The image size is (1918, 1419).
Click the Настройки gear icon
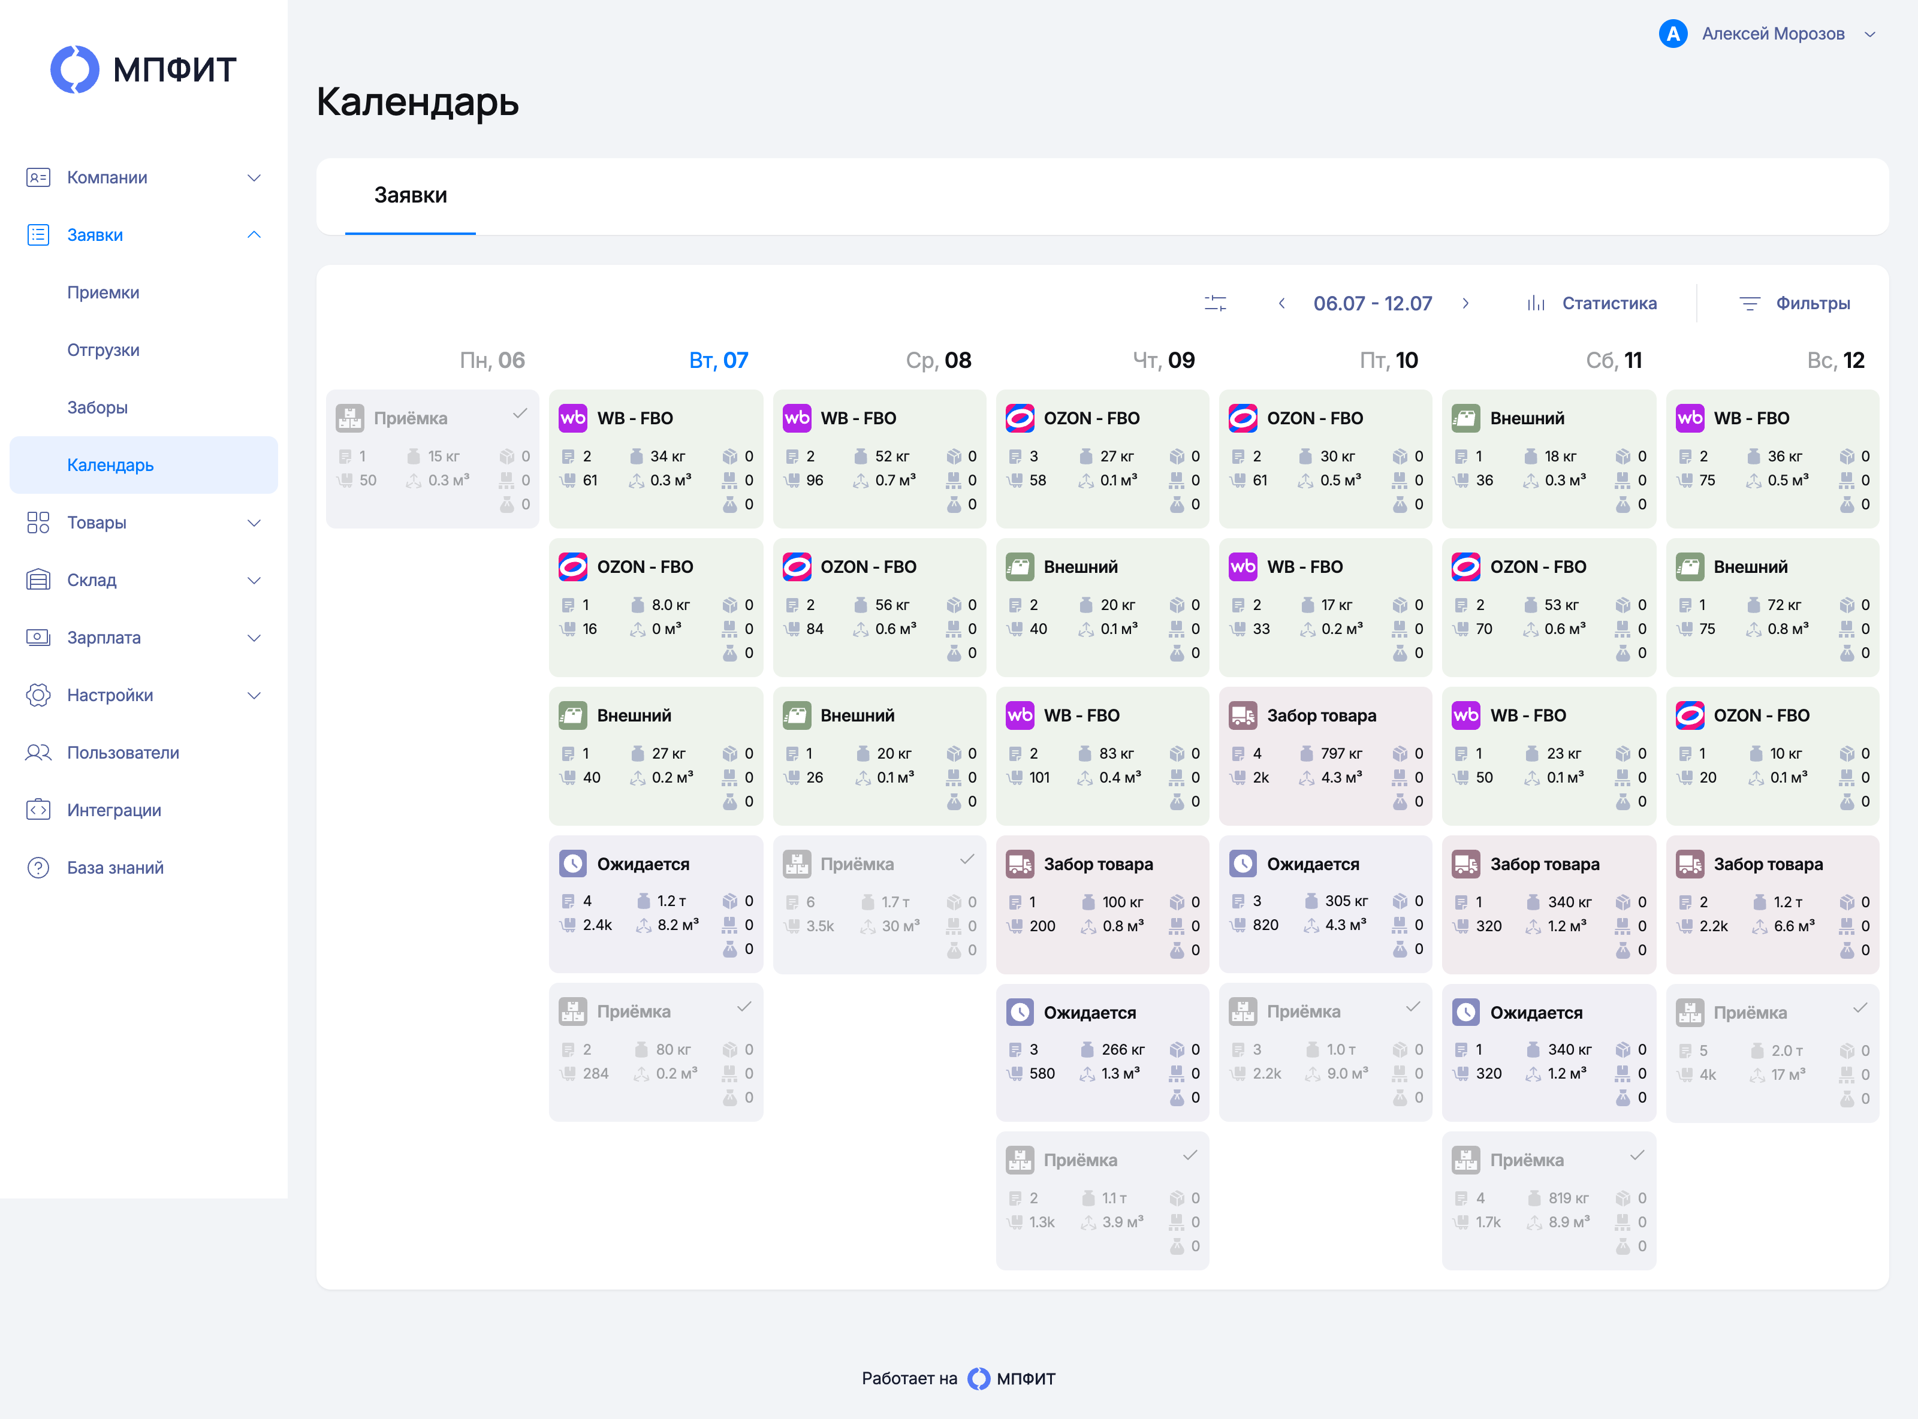(x=38, y=695)
